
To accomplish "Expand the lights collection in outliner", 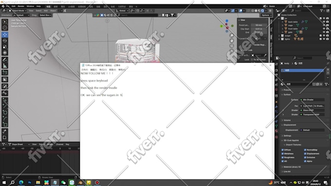I will [279, 39].
